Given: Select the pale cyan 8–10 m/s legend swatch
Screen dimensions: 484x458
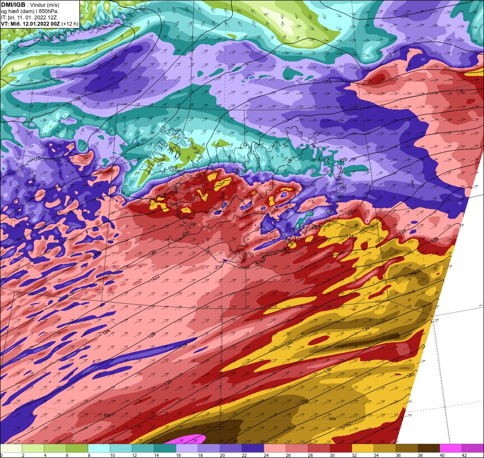Looking at the screenshot, I should click(99, 448).
